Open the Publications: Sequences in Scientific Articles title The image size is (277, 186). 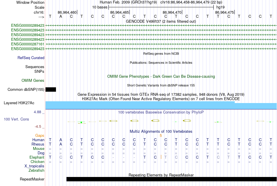tap(161, 63)
